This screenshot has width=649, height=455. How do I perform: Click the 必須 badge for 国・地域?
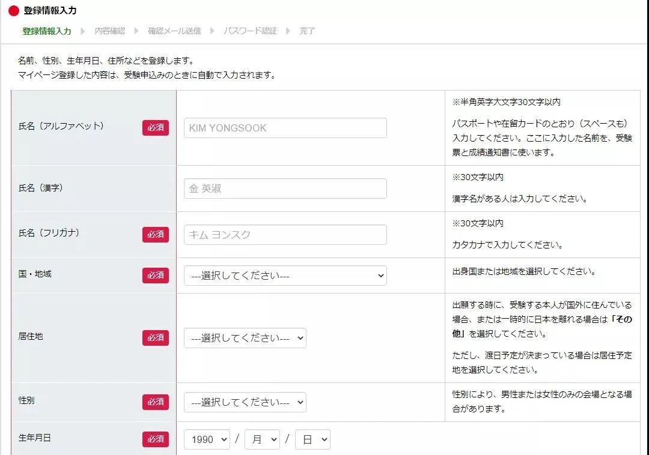(156, 276)
